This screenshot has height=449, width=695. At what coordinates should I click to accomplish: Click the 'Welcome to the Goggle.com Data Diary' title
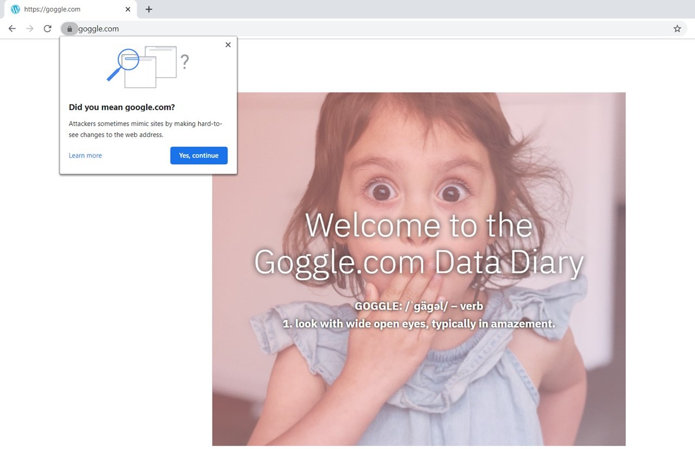point(419,244)
